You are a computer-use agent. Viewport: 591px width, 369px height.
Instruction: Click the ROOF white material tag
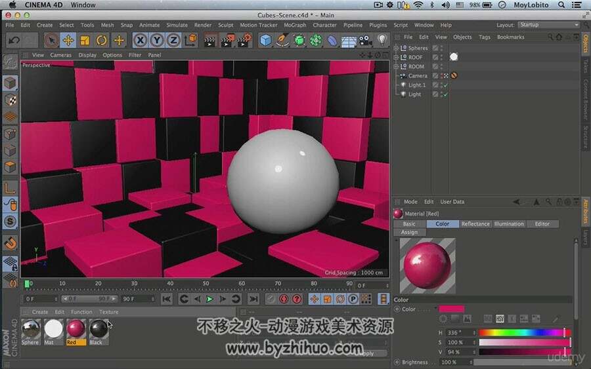point(454,57)
